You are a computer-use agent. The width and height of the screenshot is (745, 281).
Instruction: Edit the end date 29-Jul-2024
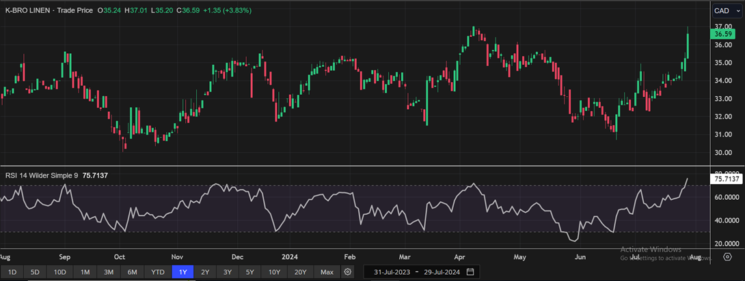[x=442, y=272]
